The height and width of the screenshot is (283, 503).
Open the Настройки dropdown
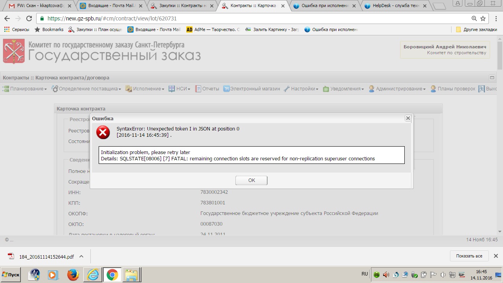tap(301, 89)
